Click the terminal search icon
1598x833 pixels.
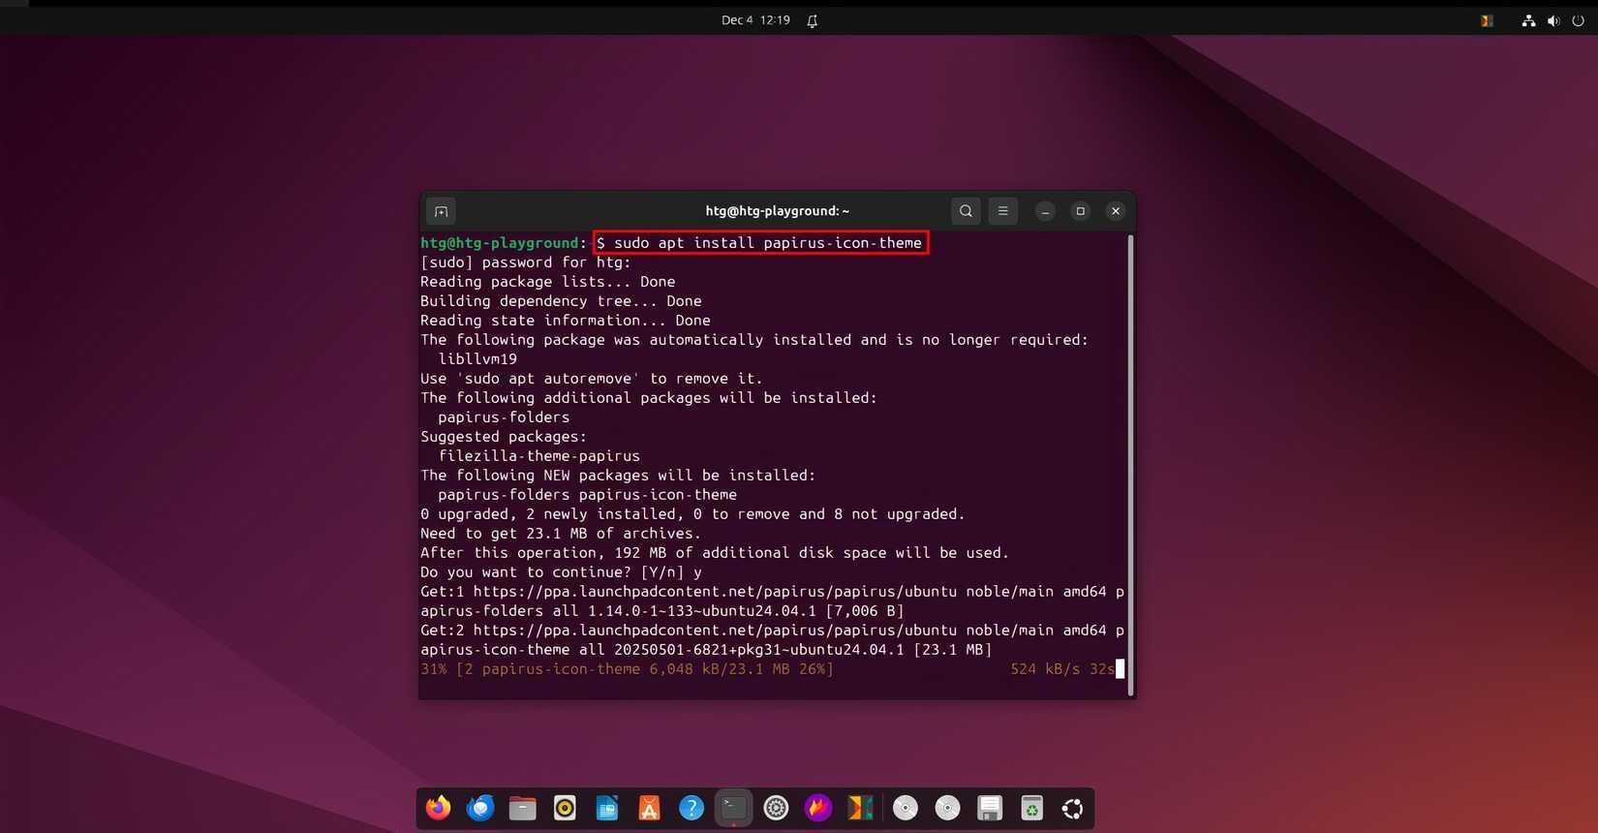click(966, 211)
